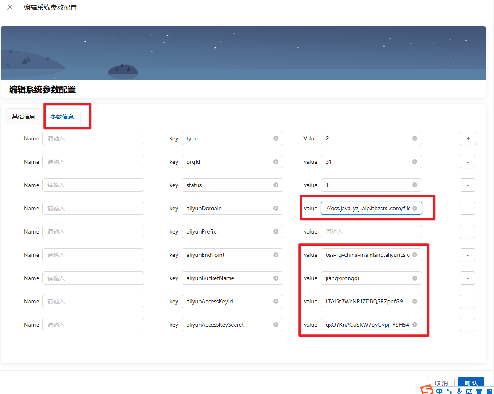
Task: Clear the value field containing 31
Action: tap(415, 162)
